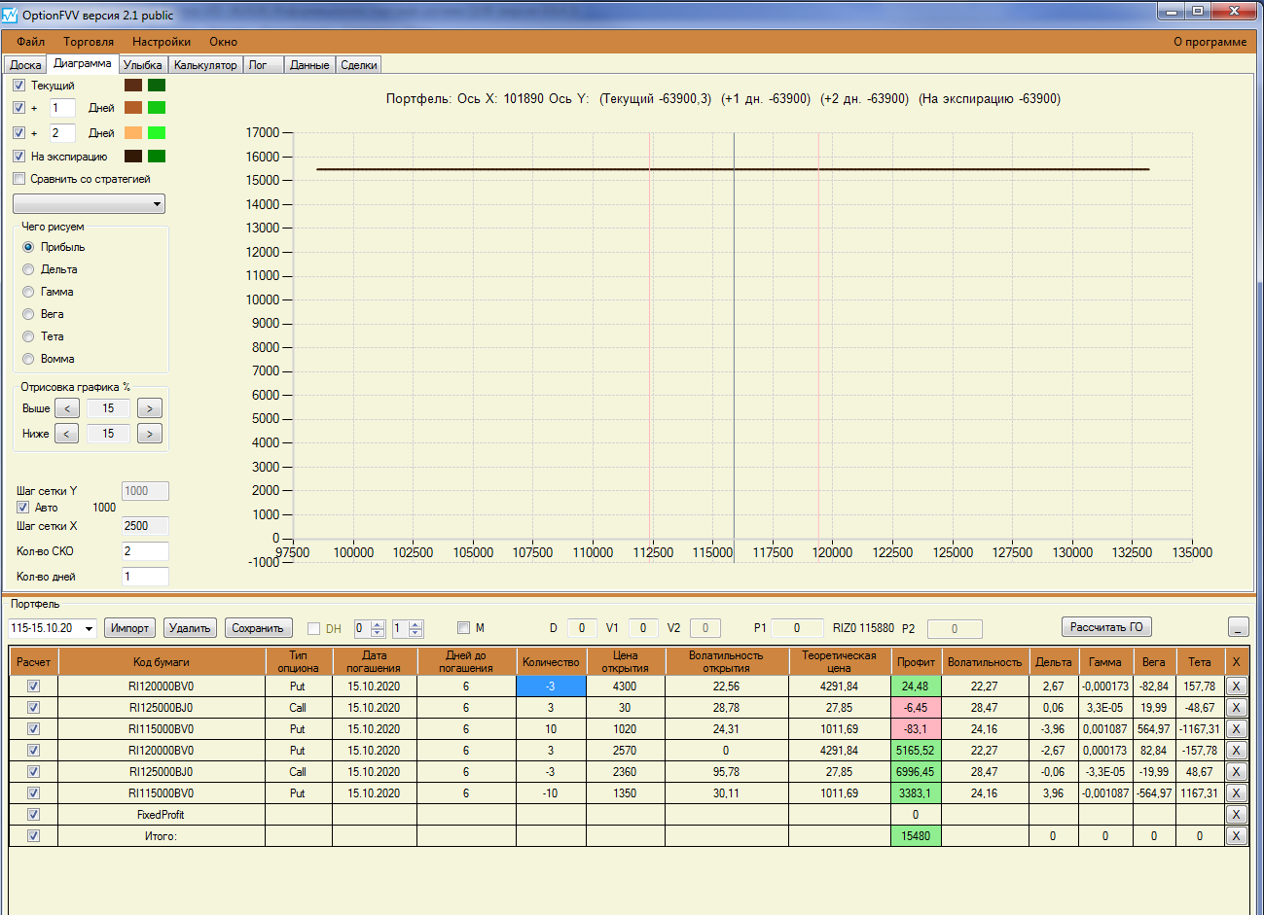Screen dimensions: 1264x915
Task: Remove the row with opening price 2570
Action: coord(1236,750)
